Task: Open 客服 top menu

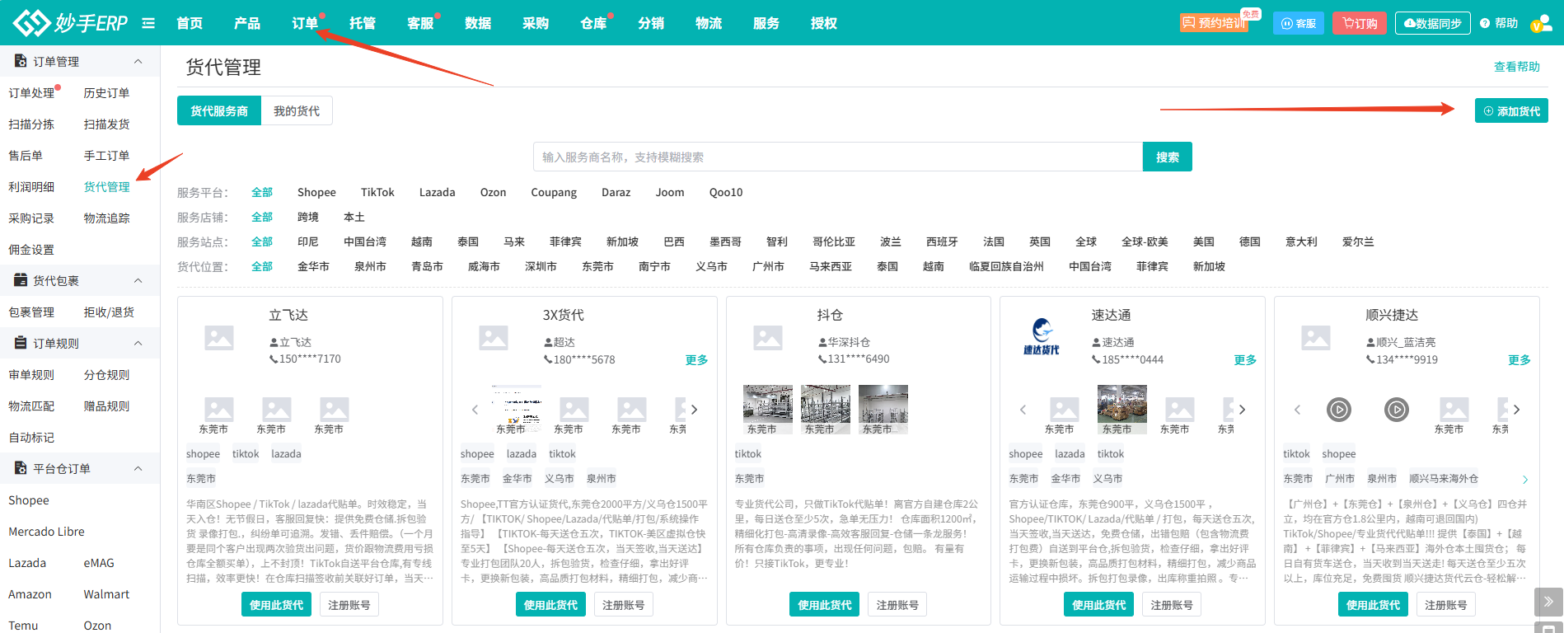Action: coord(420,23)
